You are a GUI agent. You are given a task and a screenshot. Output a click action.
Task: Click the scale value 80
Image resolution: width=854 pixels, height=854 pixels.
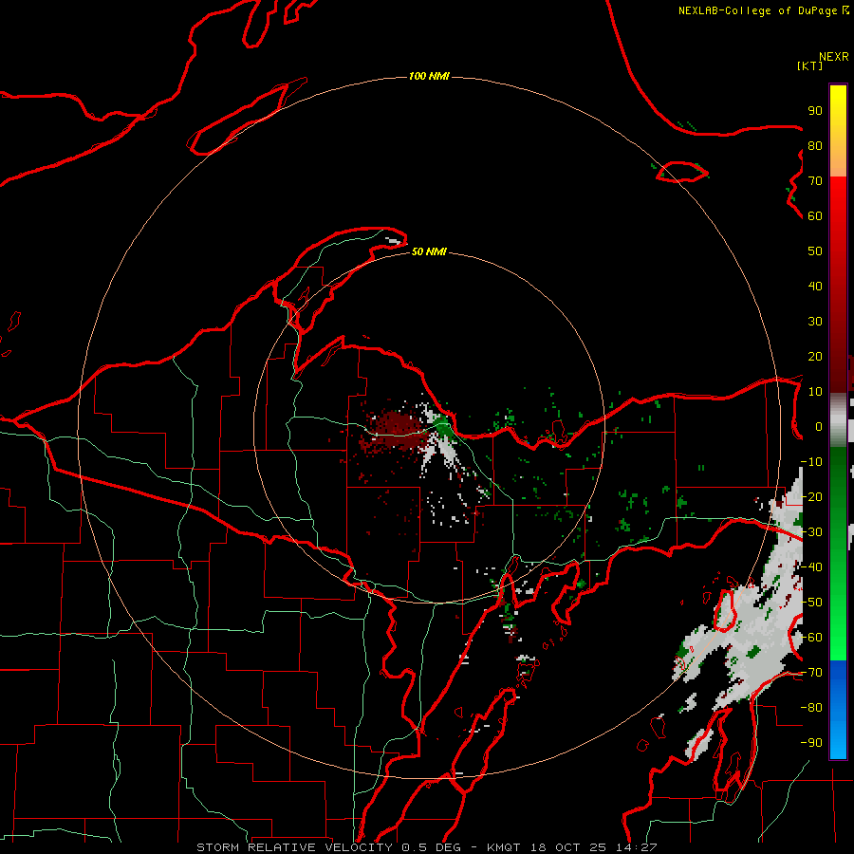tap(815, 145)
